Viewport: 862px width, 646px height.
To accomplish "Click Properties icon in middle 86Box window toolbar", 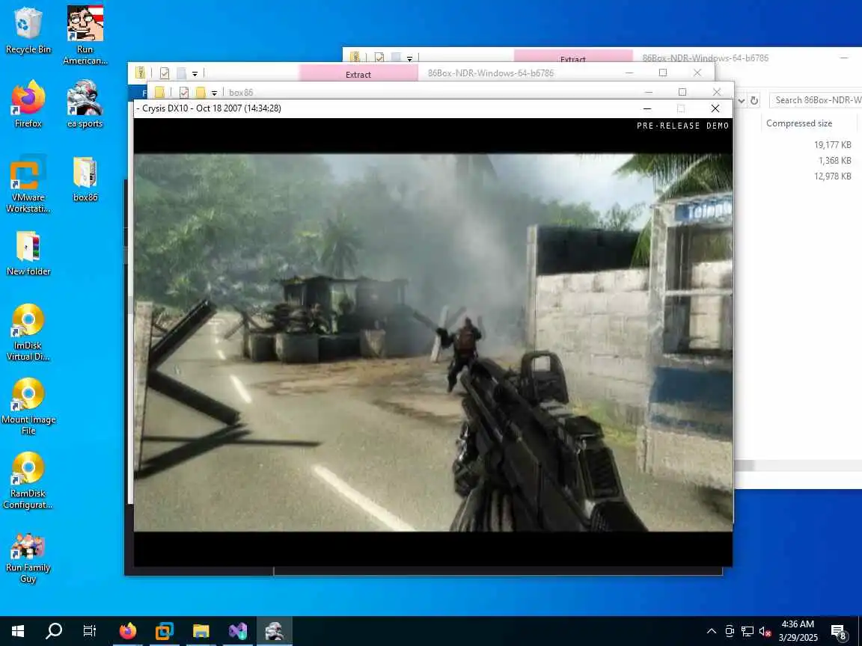I will (165, 73).
